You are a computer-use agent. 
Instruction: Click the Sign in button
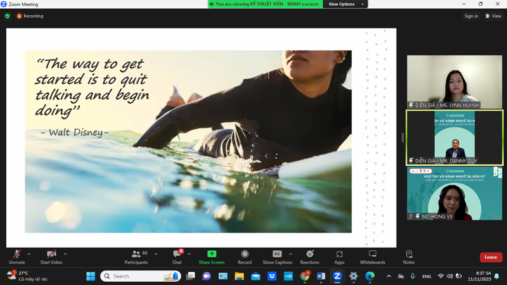pyautogui.click(x=471, y=16)
